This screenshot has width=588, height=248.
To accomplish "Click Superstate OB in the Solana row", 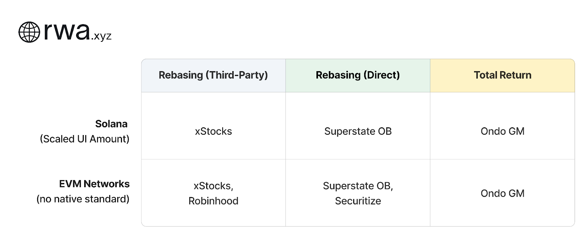I will coord(358,131).
